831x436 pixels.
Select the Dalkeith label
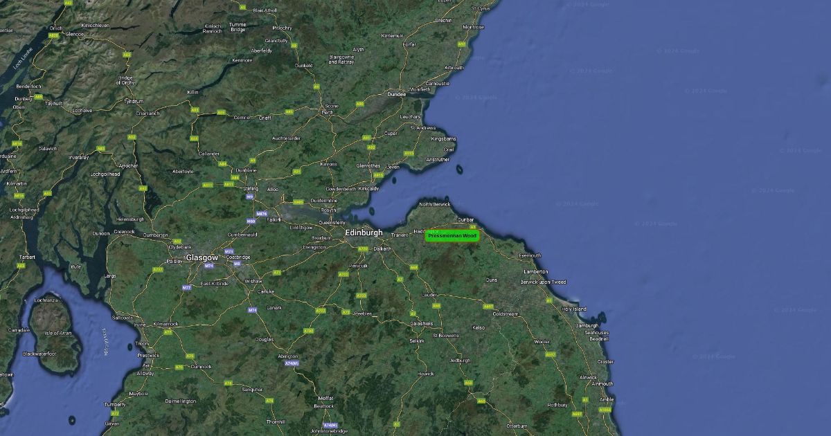click(x=382, y=249)
